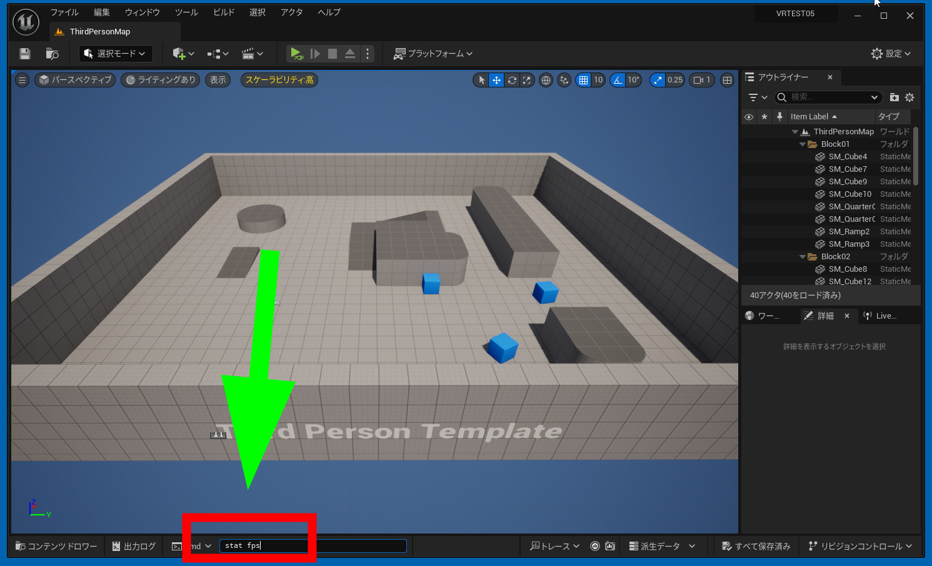Click the console command input field

tap(313, 546)
